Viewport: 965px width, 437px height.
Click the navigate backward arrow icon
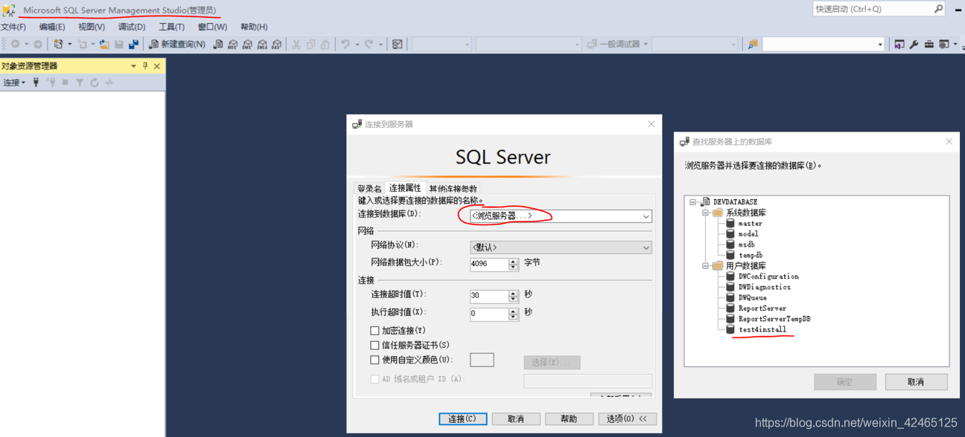point(16,45)
